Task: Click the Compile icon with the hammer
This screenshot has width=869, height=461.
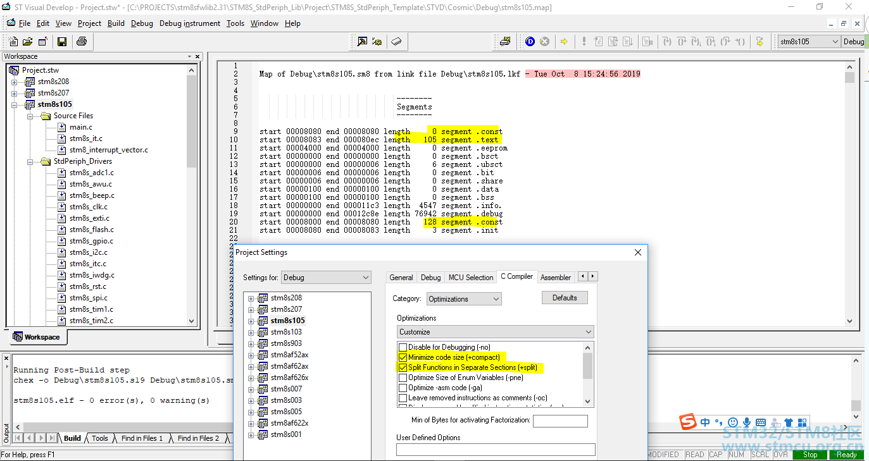Action: tap(362, 42)
